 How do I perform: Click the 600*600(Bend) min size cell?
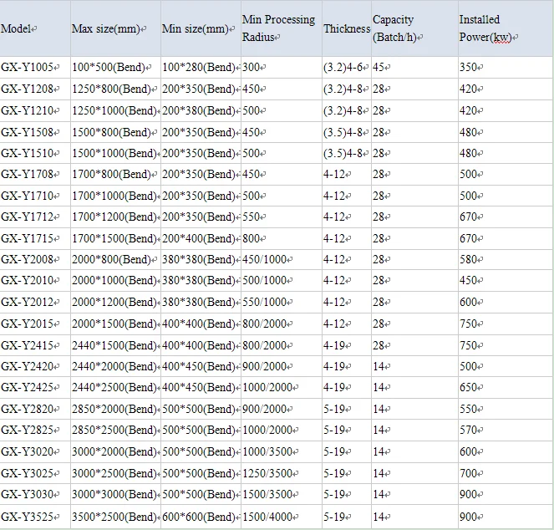point(199,517)
